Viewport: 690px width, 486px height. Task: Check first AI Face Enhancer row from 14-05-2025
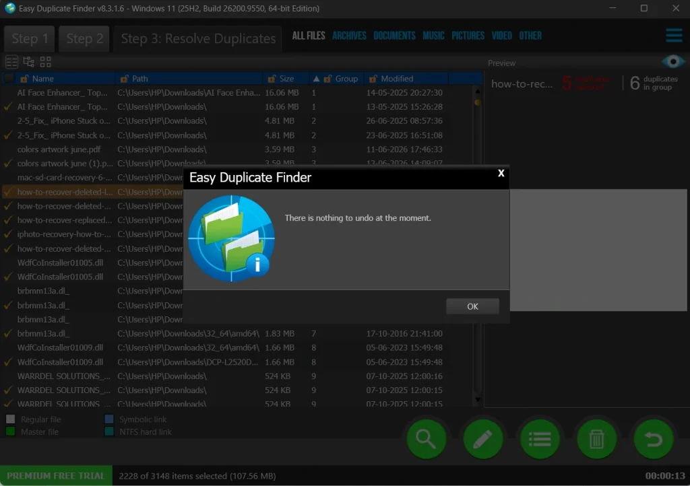(8, 93)
